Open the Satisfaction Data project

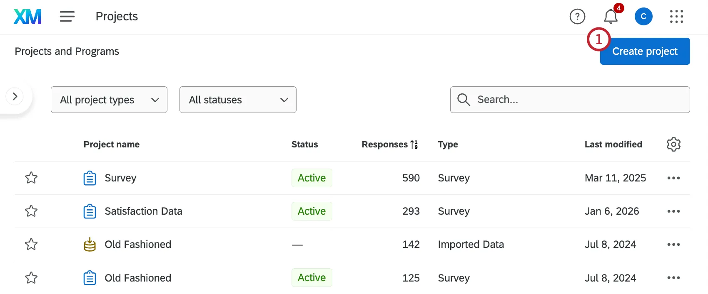pyautogui.click(x=143, y=211)
